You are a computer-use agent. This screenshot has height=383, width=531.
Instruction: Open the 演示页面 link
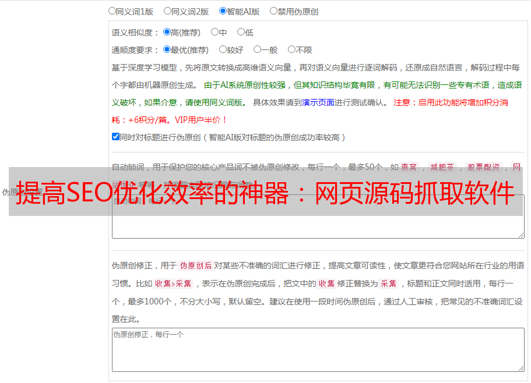point(318,102)
